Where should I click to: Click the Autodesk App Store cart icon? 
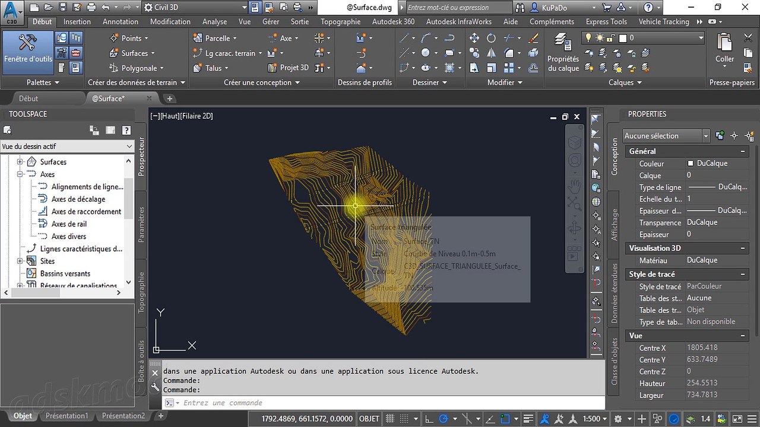coord(606,8)
